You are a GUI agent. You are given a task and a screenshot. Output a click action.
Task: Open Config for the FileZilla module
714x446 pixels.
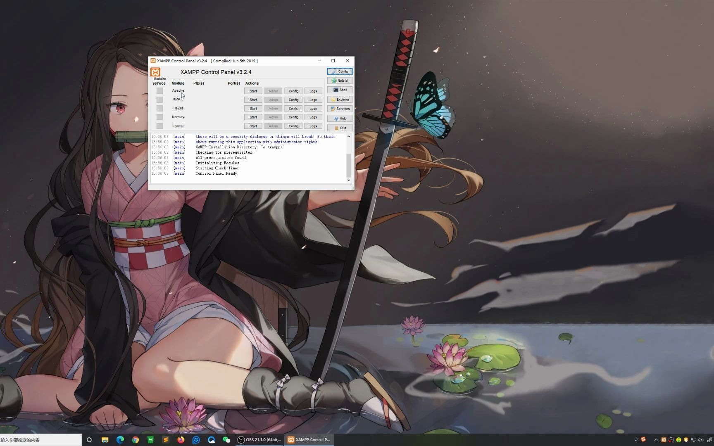coord(293,109)
